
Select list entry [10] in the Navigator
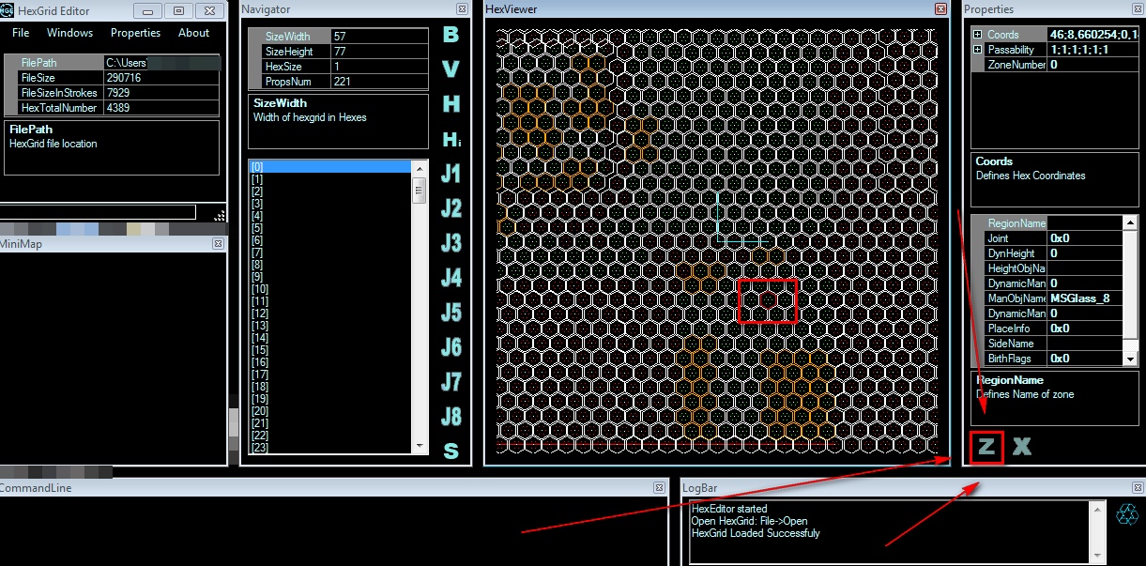[330, 289]
